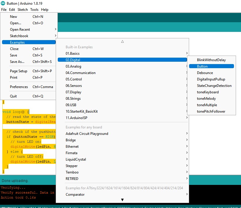Choose New from the File menu

click(x=29, y=17)
